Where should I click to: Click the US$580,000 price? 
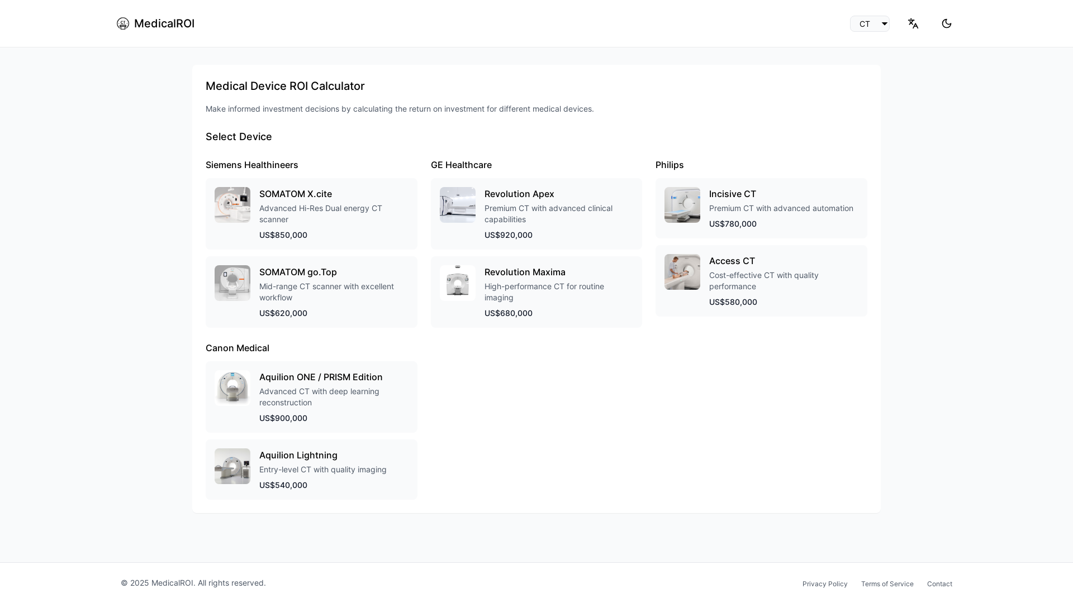click(x=733, y=302)
